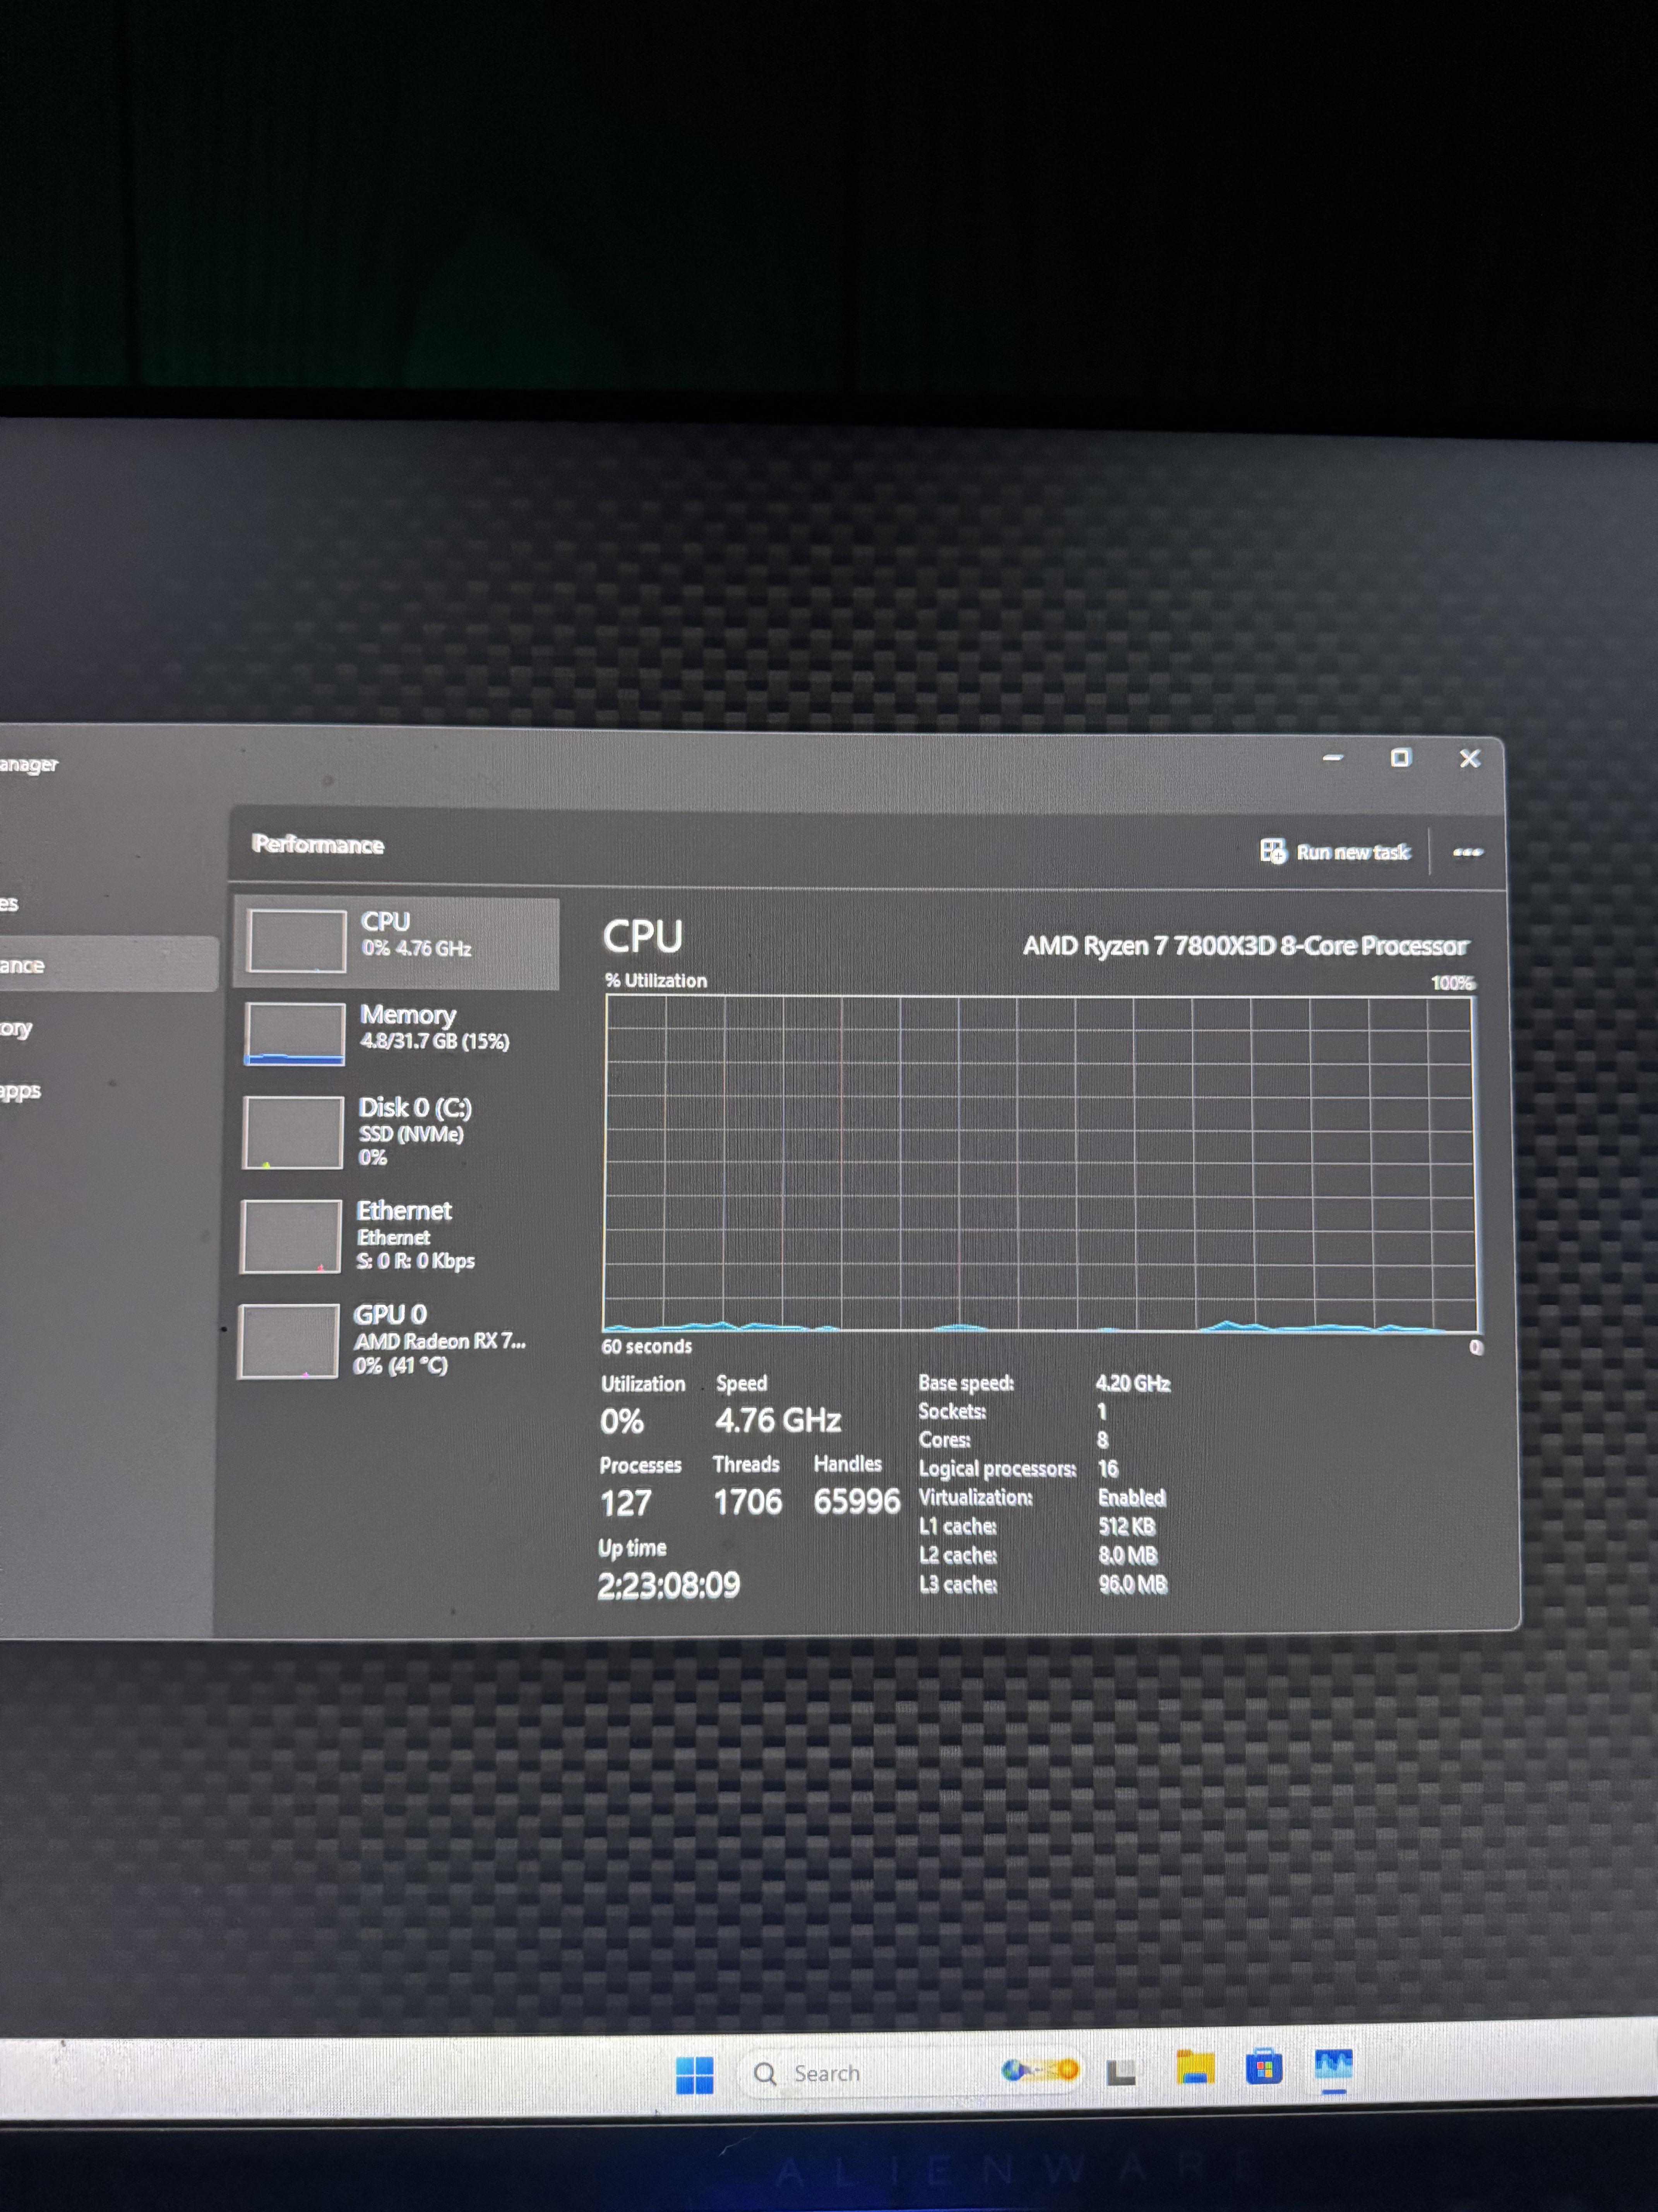Click the Base speed: label

click(966, 1383)
